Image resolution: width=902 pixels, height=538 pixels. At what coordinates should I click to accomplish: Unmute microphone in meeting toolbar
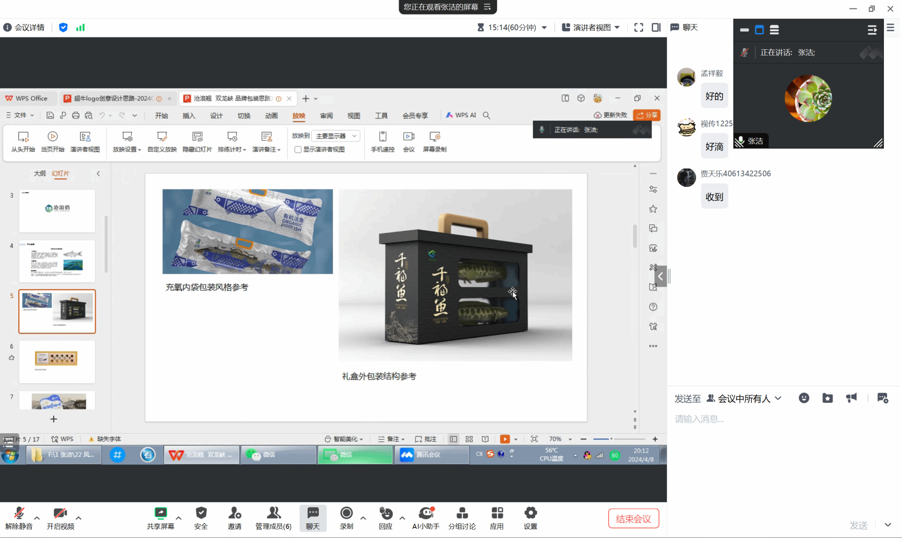click(18, 518)
